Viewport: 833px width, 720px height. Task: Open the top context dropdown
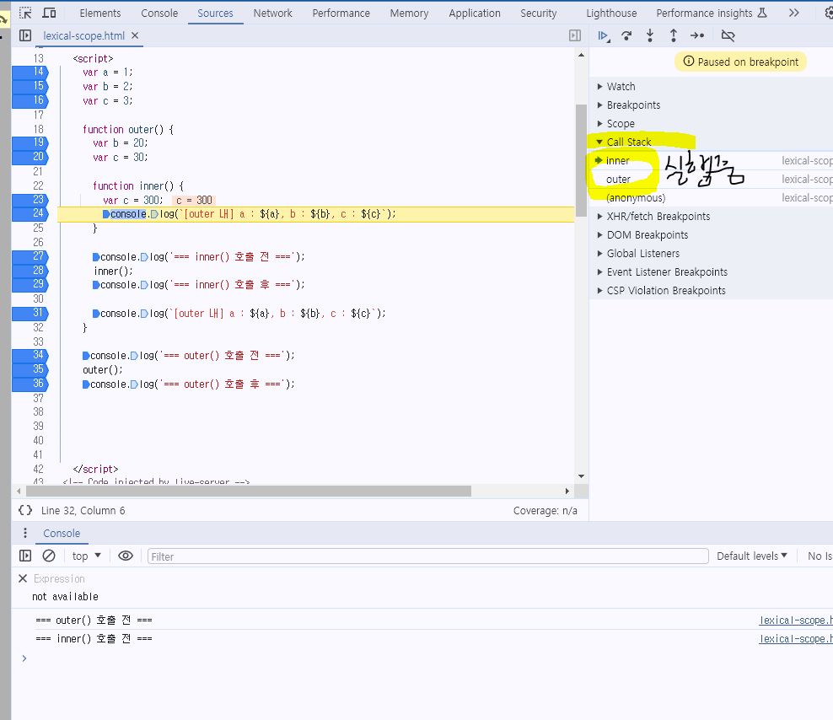click(x=87, y=556)
